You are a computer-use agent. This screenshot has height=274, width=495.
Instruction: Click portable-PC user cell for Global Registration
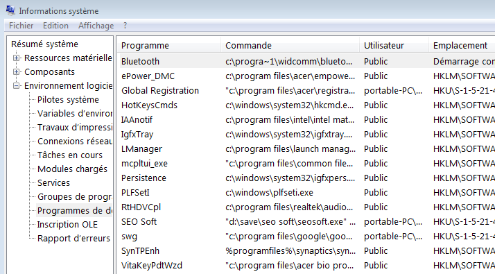point(392,91)
